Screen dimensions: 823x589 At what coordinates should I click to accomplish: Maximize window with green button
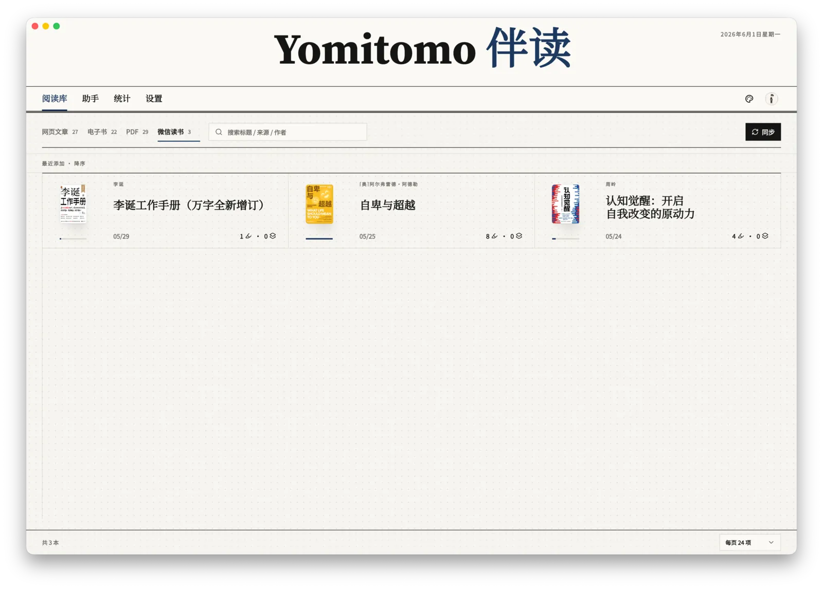57,26
